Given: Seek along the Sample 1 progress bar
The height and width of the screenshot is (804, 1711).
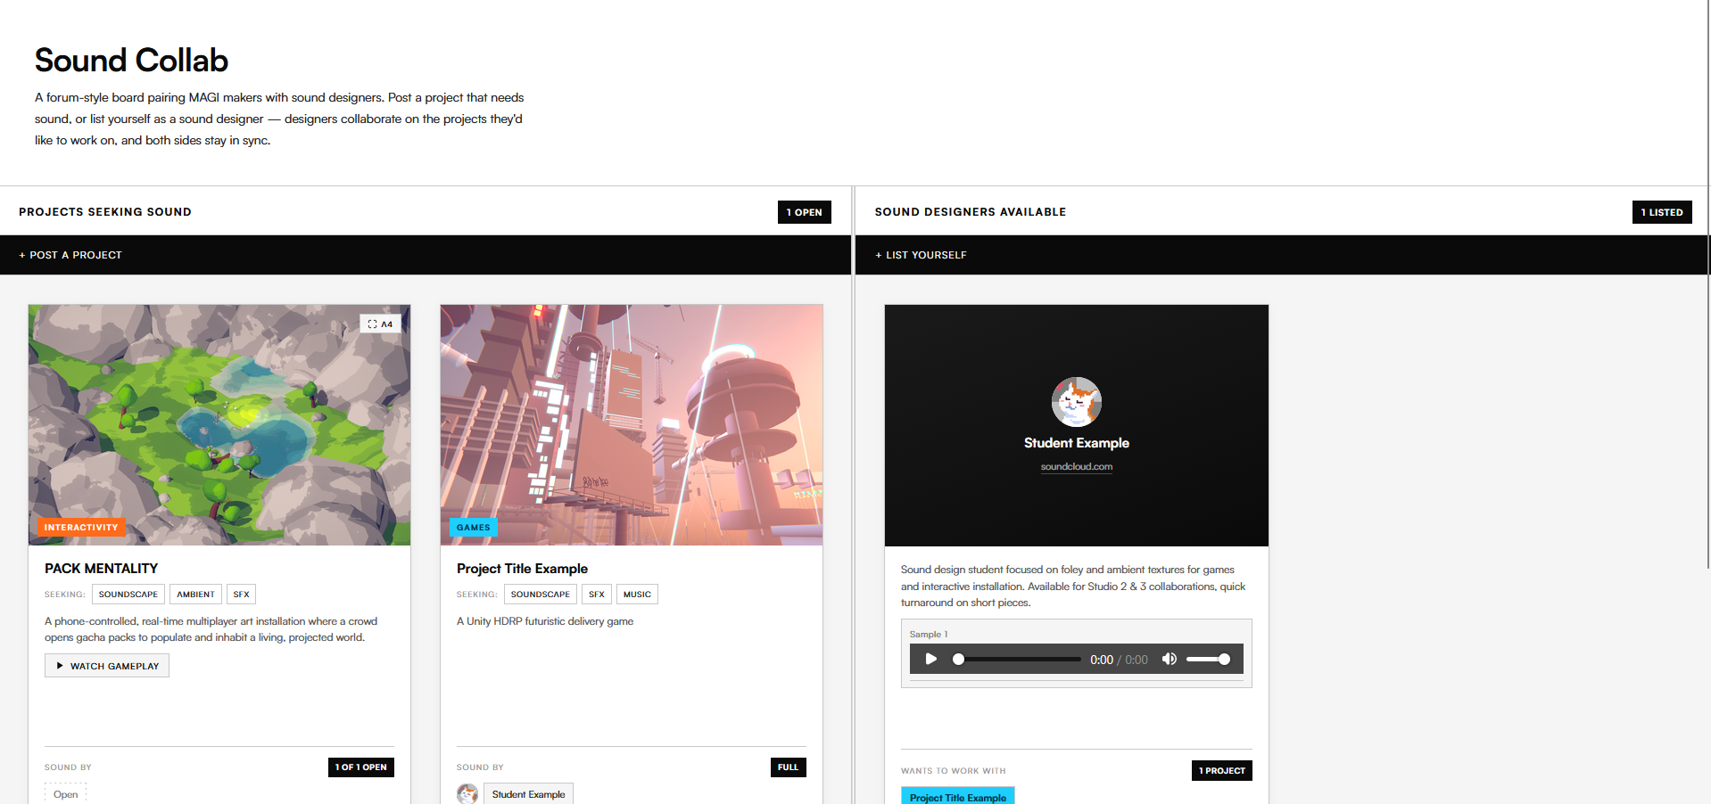Looking at the screenshot, I should tap(1017, 660).
